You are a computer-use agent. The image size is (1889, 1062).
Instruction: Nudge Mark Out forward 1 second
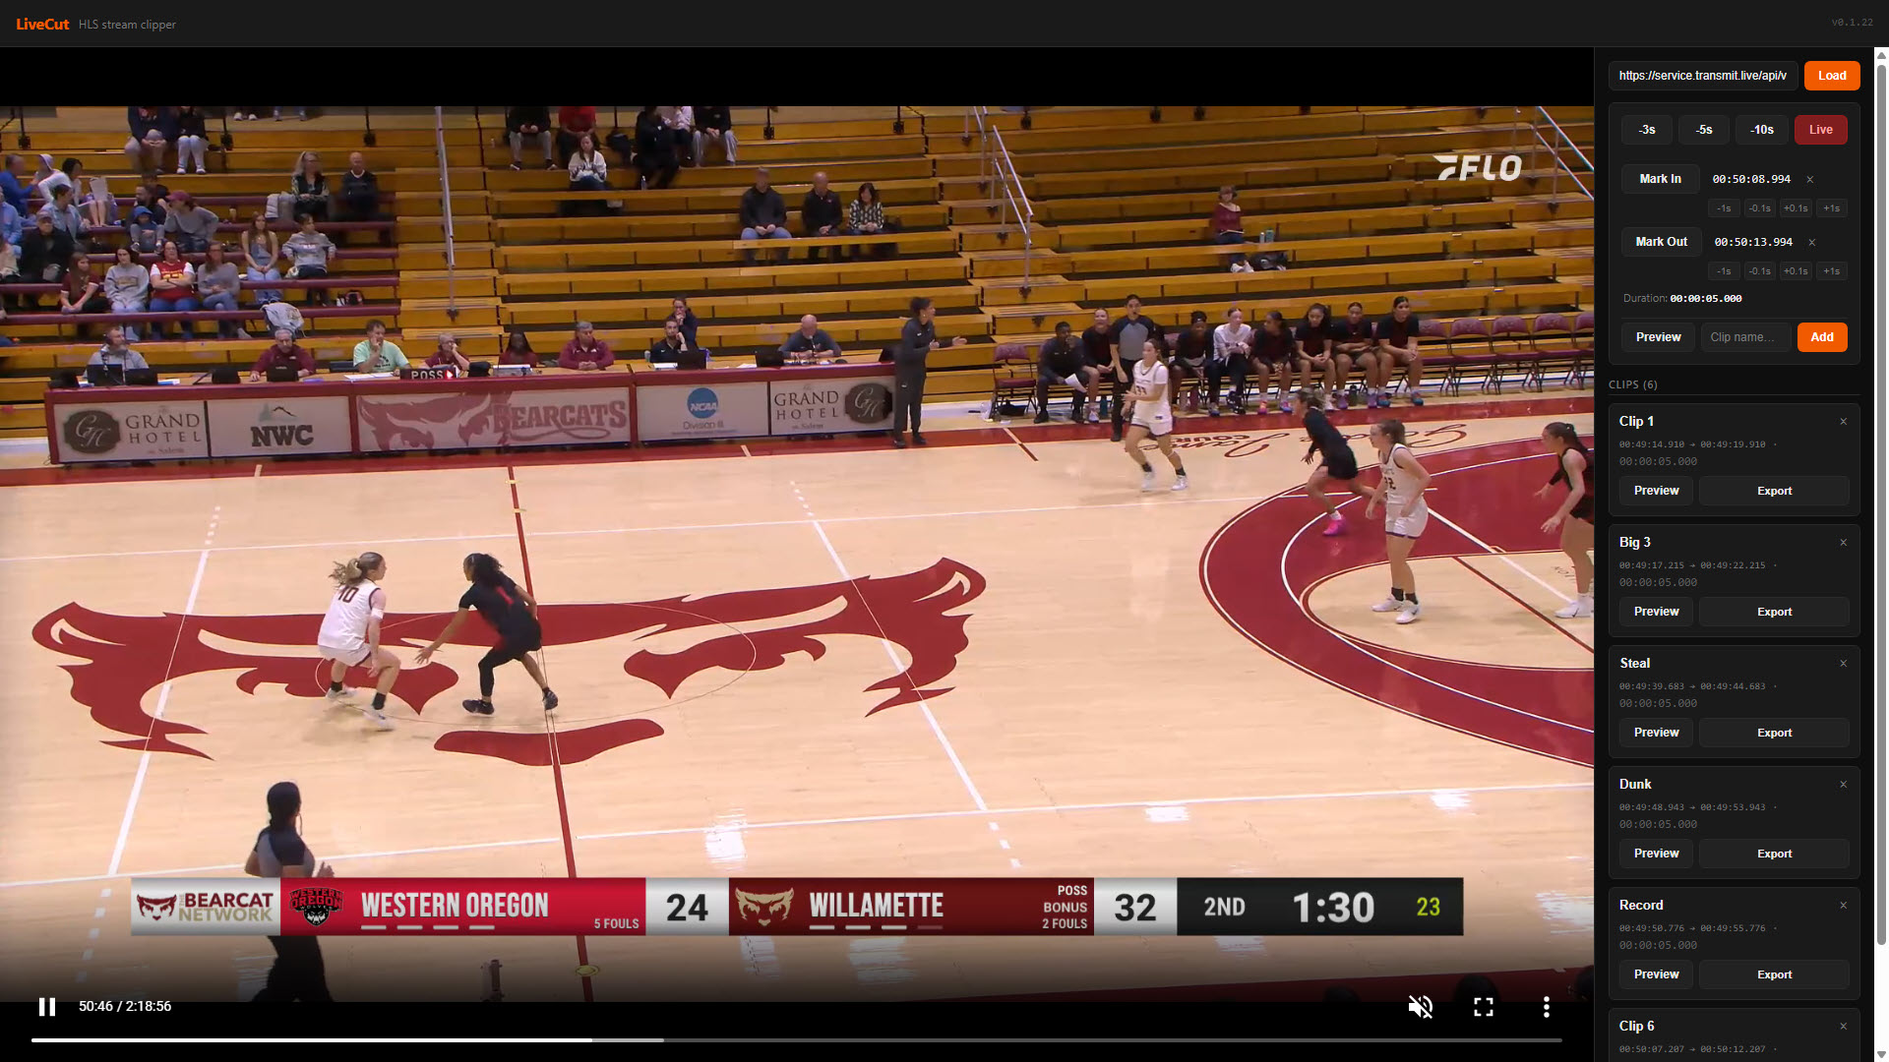(1831, 271)
